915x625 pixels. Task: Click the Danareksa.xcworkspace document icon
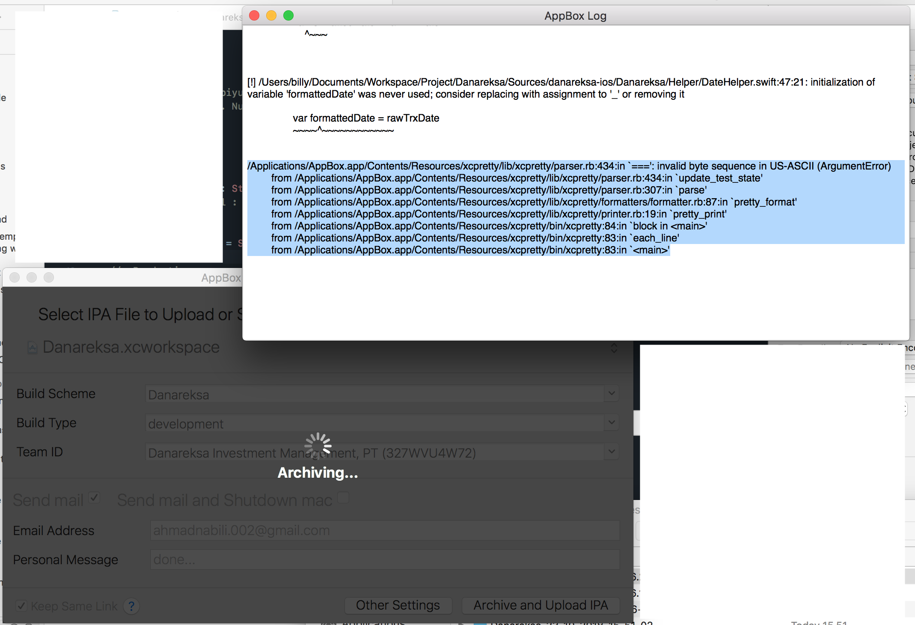click(33, 347)
